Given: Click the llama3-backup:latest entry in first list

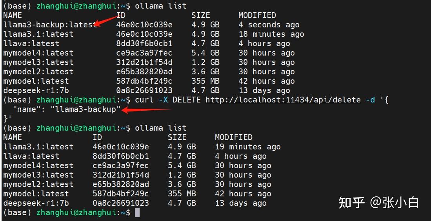Looking at the screenshot, I should pos(50,25).
